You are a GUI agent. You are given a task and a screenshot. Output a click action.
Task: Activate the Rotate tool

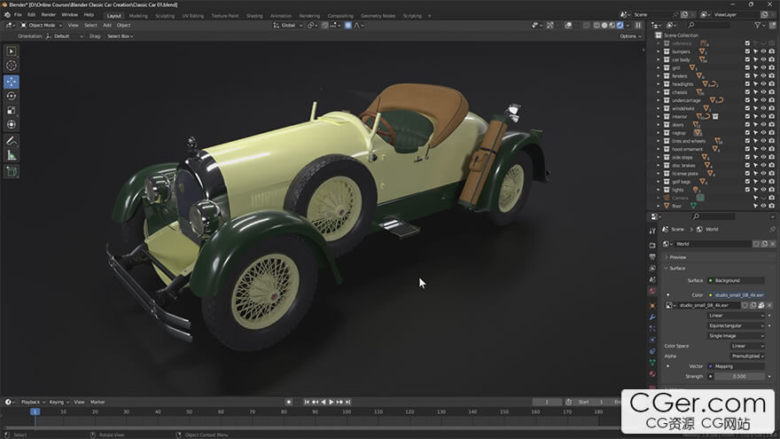pyautogui.click(x=12, y=96)
